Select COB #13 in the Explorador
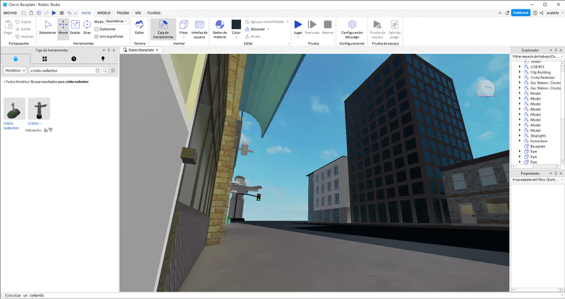 point(537,67)
